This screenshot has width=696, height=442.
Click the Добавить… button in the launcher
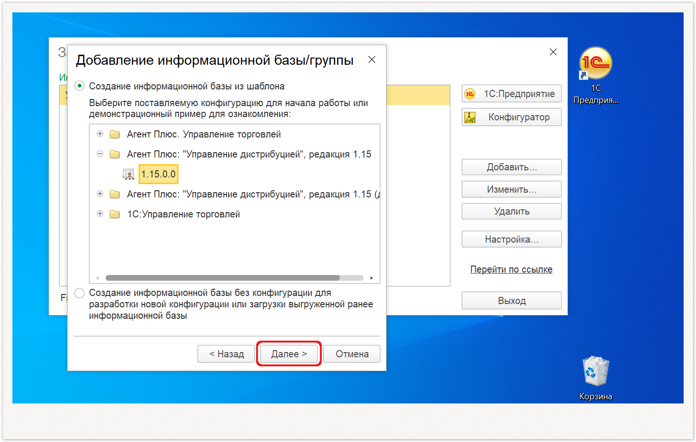point(512,167)
